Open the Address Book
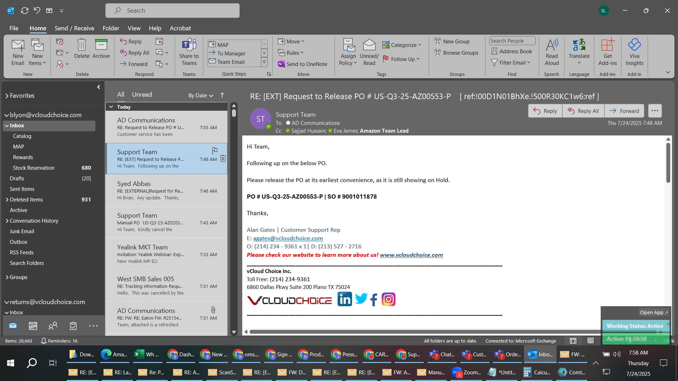The width and height of the screenshot is (678, 381). click(x=512, y=51)
